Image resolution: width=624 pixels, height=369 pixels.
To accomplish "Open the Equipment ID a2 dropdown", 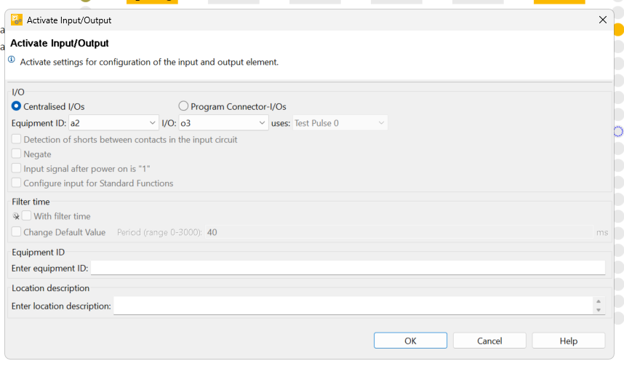I will point(113,123).
